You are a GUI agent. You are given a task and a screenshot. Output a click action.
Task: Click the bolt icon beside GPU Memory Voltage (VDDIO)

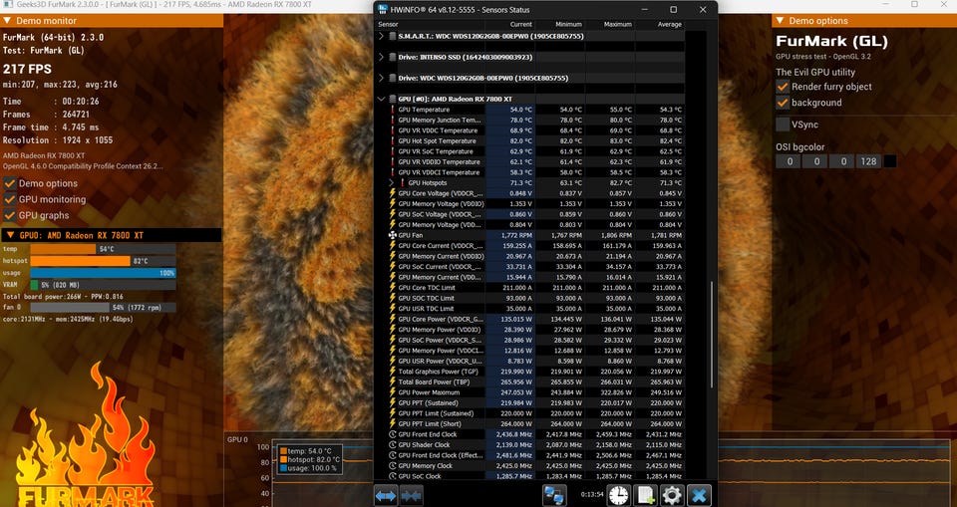(x=393, y=204)
